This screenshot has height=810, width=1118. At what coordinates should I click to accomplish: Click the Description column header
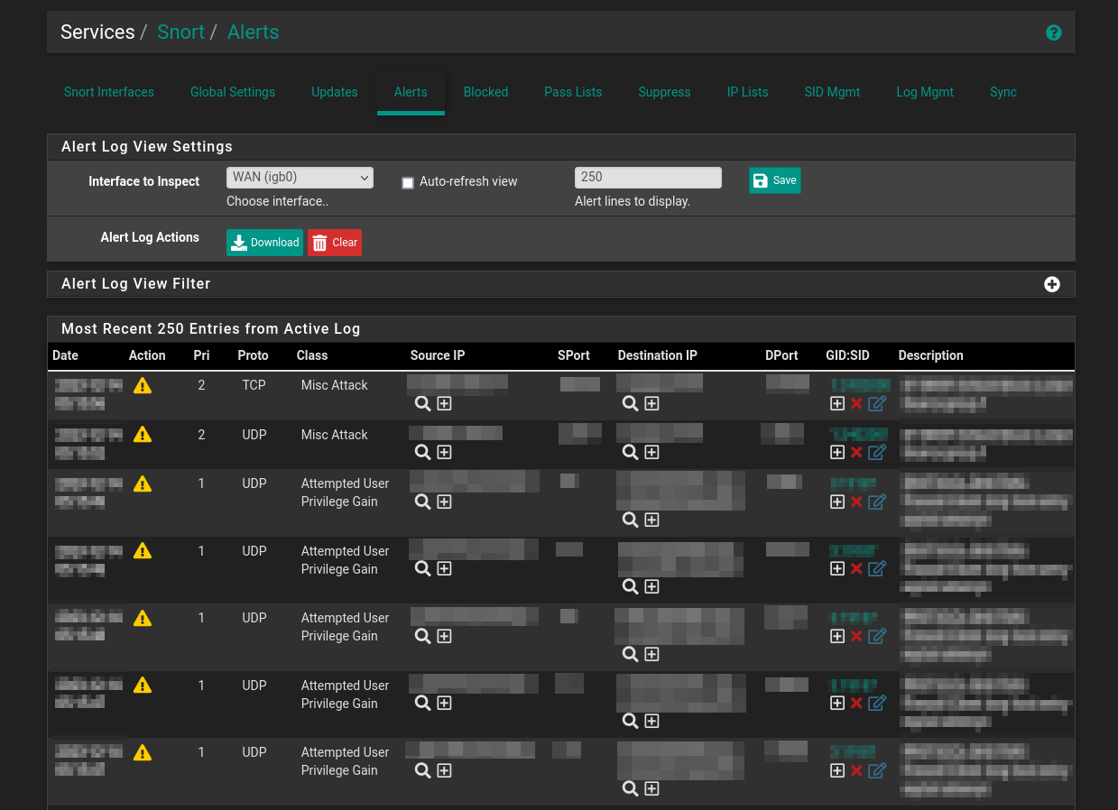coord(931,355)
